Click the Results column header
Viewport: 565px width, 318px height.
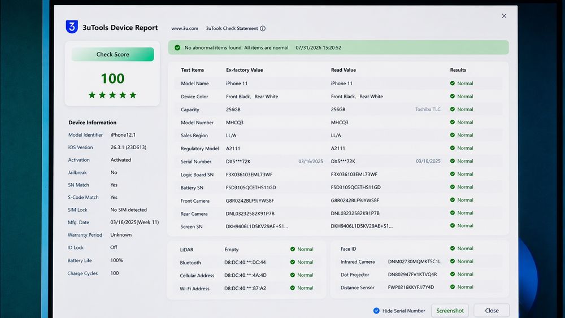[x=458, y=70]
